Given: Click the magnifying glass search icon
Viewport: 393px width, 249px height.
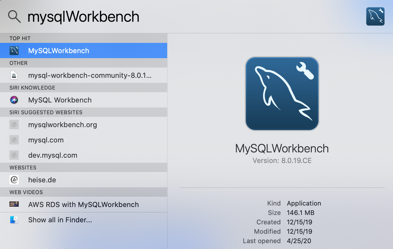Looking at the screenshot, I should click(x=14, y=16).
